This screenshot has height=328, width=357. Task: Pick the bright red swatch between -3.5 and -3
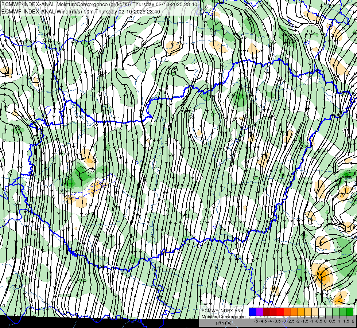click(280, 312)
